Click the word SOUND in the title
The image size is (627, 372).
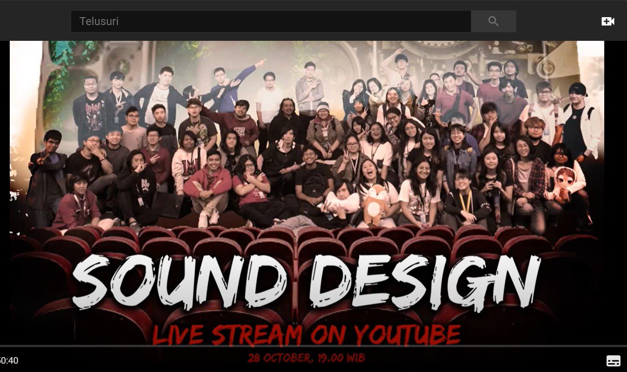click(x=180, y=282)
